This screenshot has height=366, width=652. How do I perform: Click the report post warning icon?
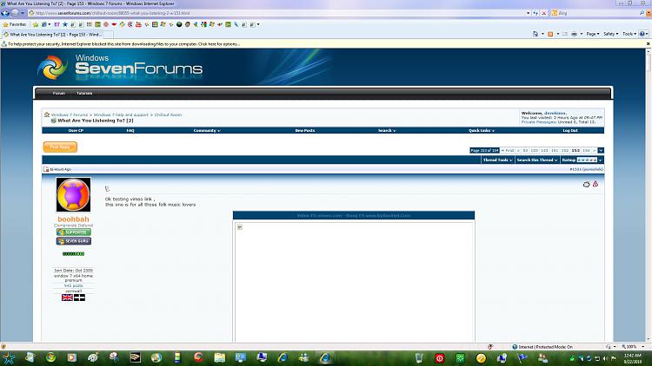595,184
